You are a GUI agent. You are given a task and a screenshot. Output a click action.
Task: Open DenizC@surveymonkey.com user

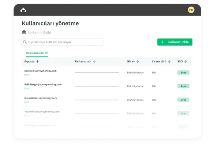pyautogui.click(x=40, y=71)
